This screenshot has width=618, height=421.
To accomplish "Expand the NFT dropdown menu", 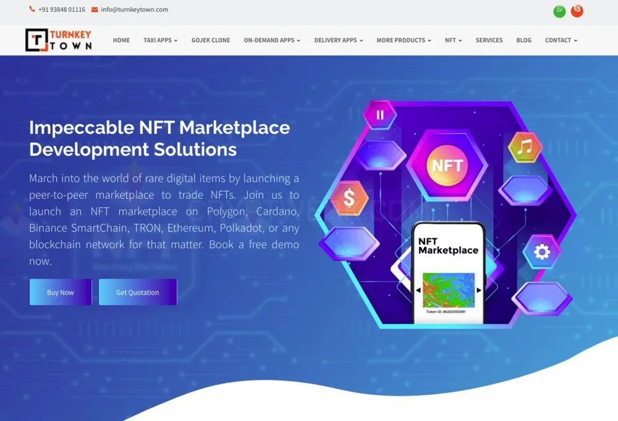I will [453, 40].
